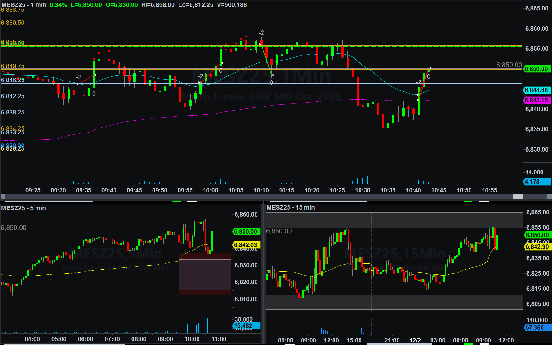Select the green 6,850.00 price tag on 1-min axis

click(x=536, y=69)
